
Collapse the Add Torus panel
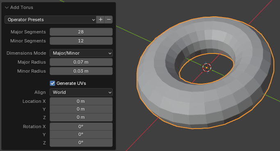(7, 7)
